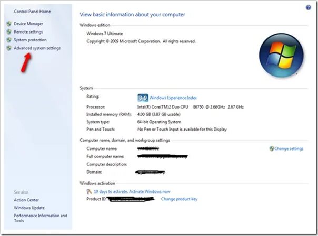Screen dimensions: 318x236
Task: Select the Intel Core 2 Duo processor value
Action: click(x=191, y=107)
